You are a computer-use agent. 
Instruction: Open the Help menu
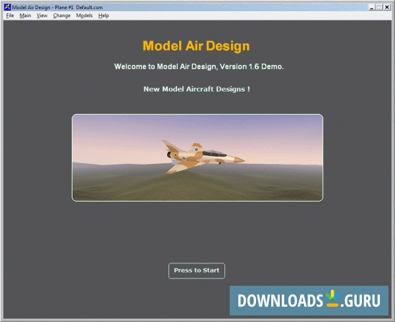(x=103, y=16)
